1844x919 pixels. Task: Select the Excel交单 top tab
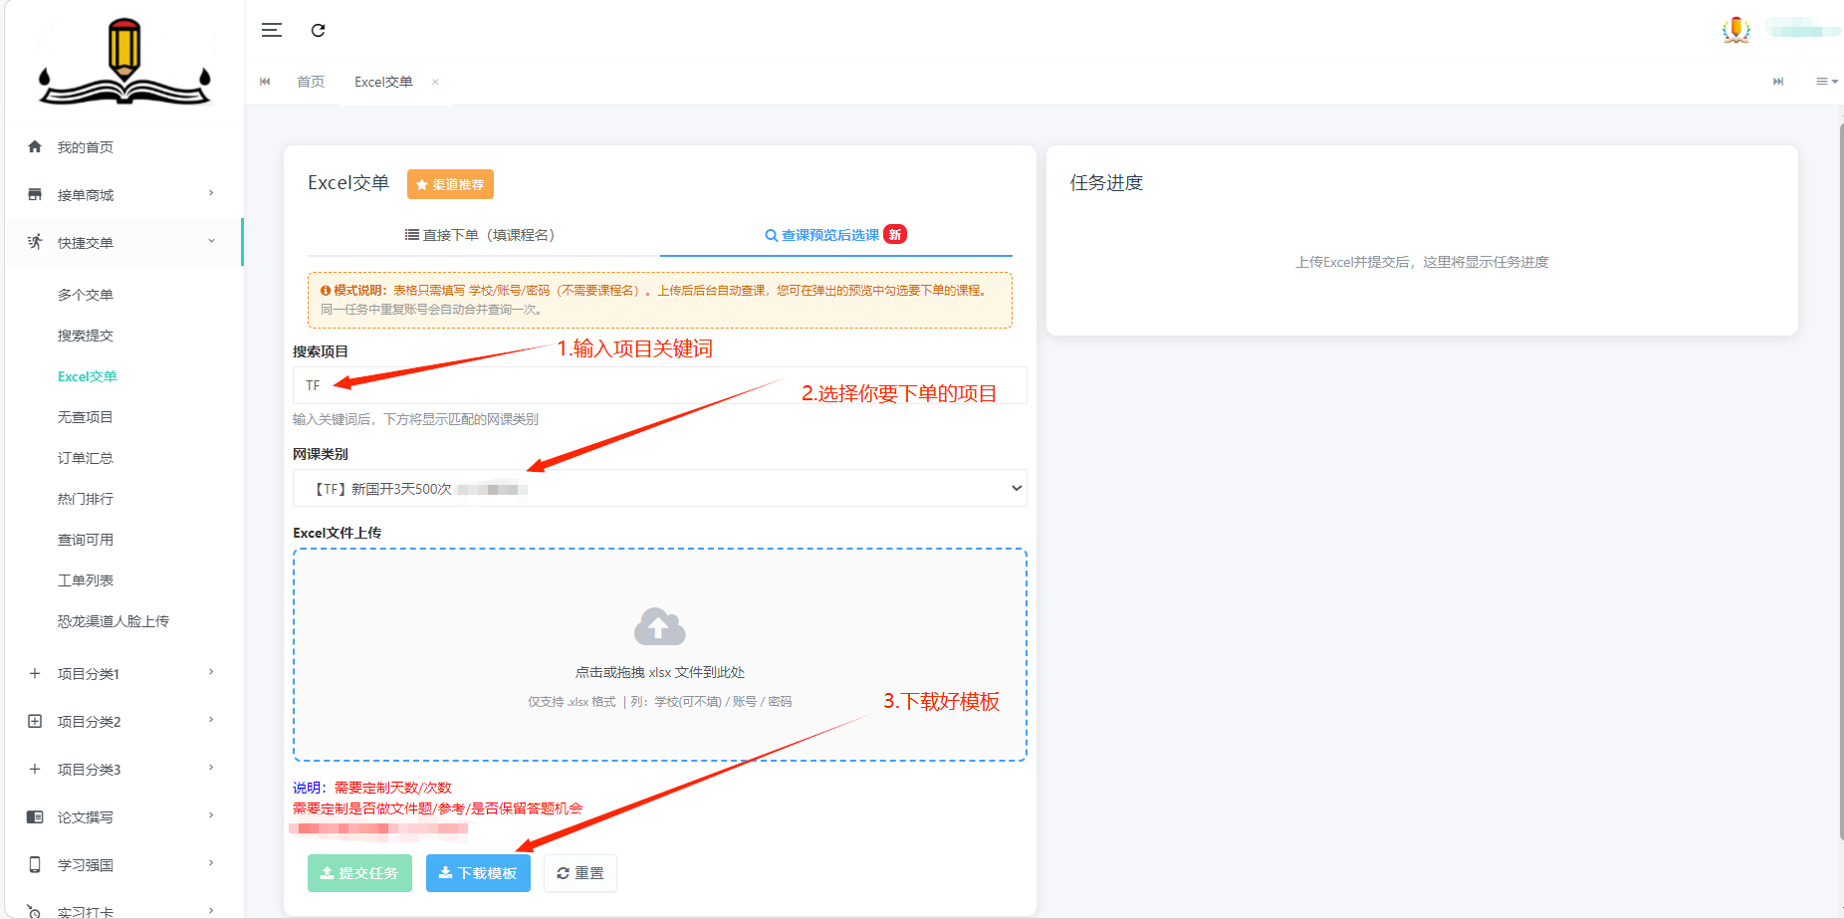coord(383,82)
